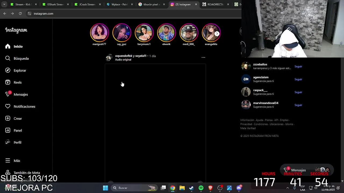Screen dimensions: 344x193
Task: Follow zzzeballos
Action: tap(298, 66)
